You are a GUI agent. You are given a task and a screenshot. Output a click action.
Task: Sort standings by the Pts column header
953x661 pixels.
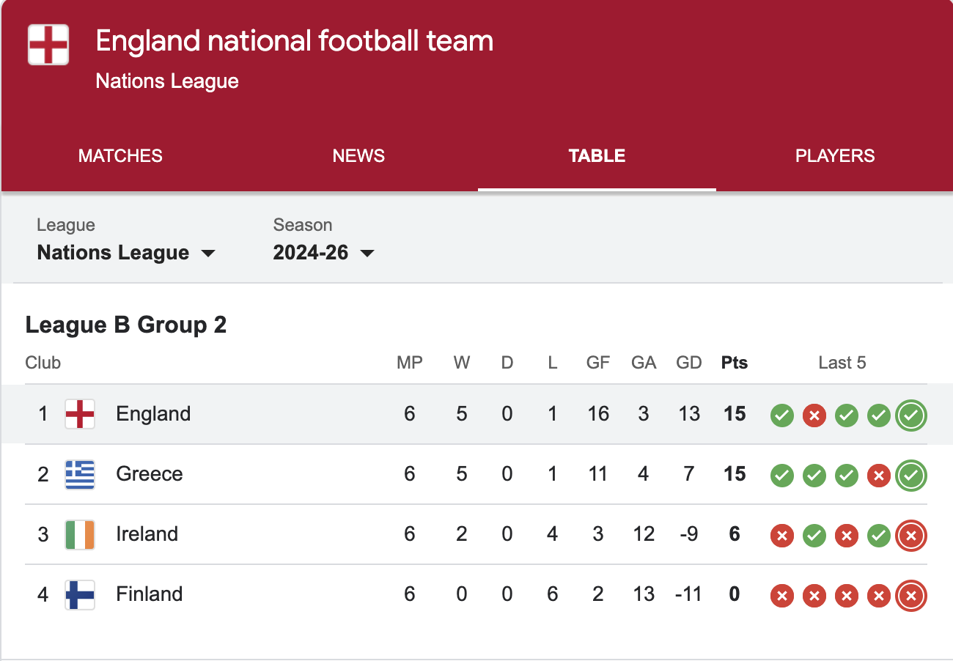pos(734,362)
